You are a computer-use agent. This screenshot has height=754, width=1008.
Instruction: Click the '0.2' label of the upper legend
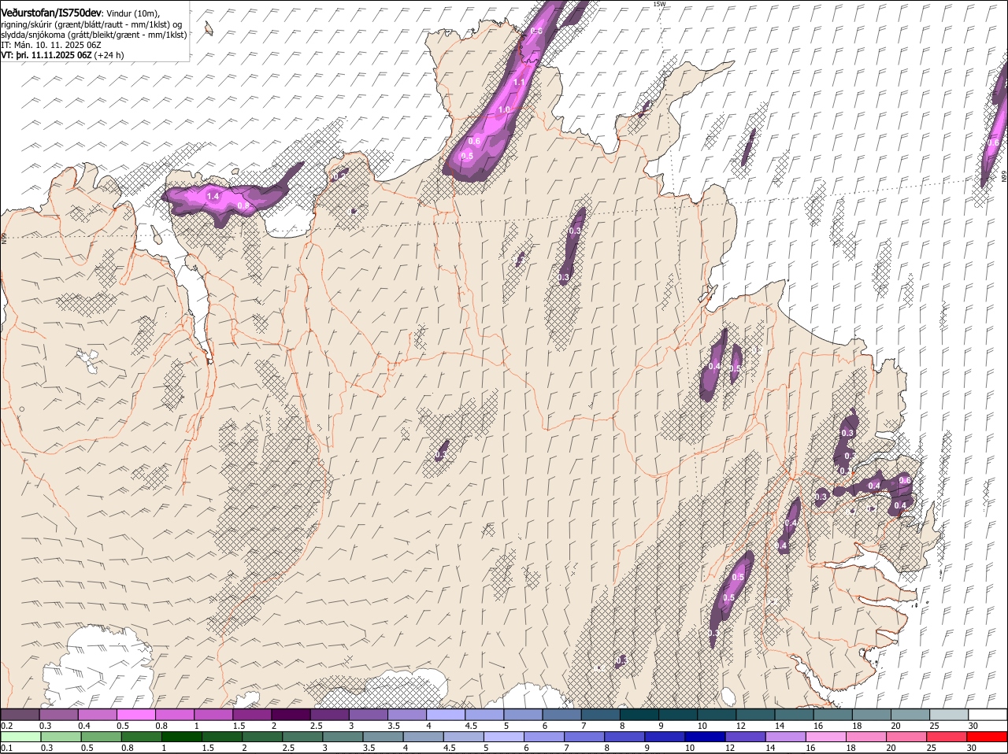[6, 726]
